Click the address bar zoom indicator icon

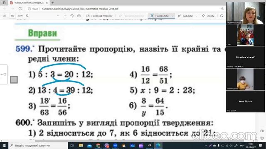click(222, 9)
